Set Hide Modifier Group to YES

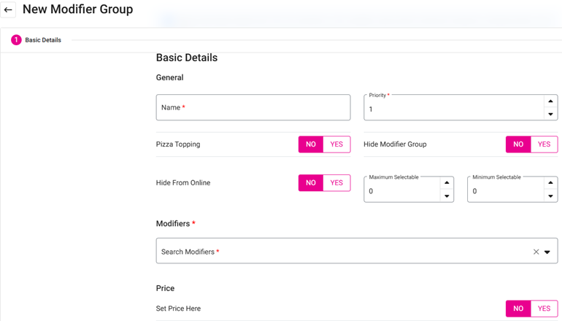(544, 144)
